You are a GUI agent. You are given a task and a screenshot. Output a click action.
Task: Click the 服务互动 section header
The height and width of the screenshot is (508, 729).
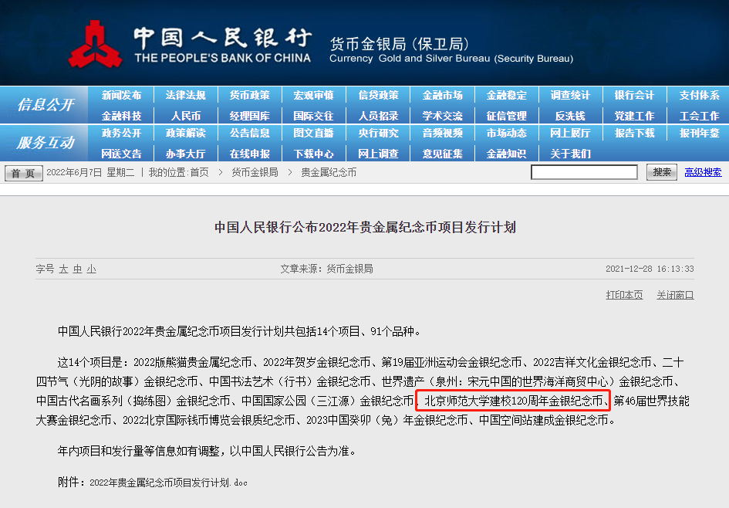(45, 143)
